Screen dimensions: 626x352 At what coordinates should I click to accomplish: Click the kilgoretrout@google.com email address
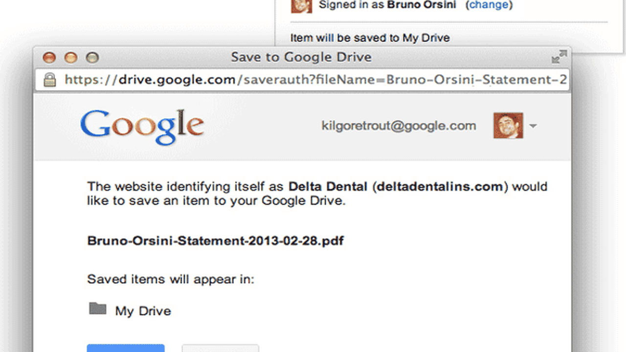tap(399, 126)
